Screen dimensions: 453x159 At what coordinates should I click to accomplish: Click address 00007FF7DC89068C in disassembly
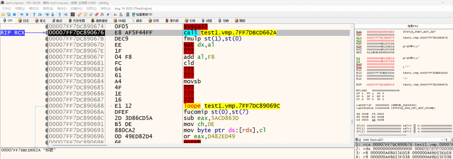coord(77,118)
